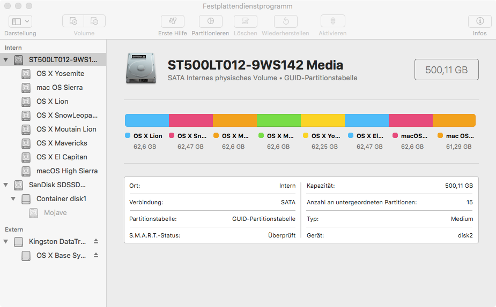Click the mac OS Sierra disk icon
This screenshot has width=496, height=307.
[26, 88]
